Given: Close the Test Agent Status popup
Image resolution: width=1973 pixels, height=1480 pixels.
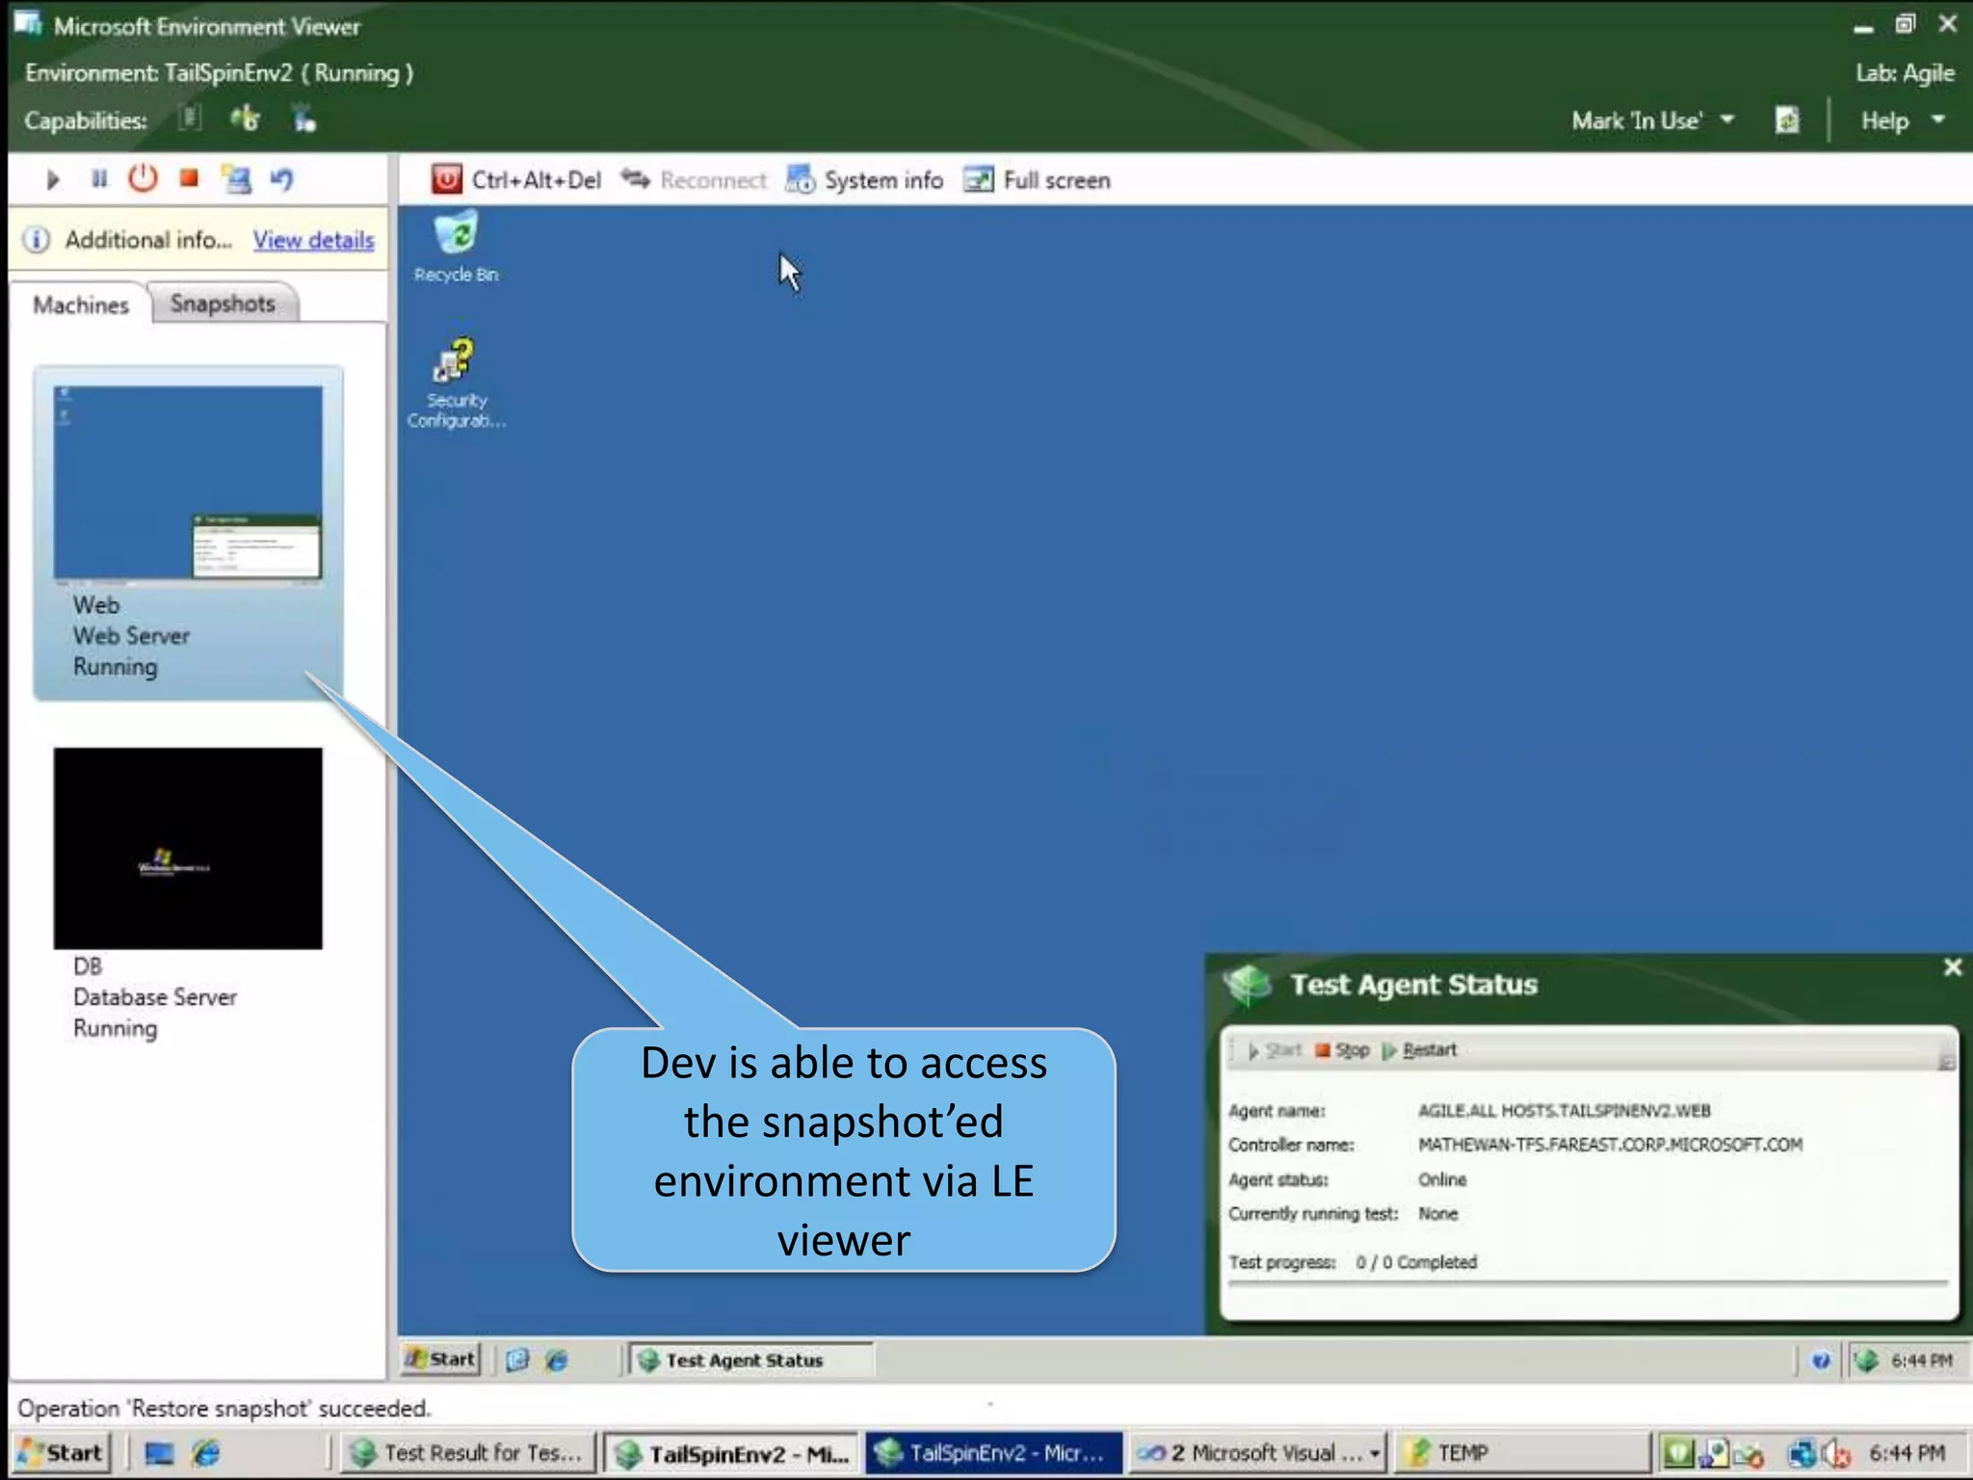Looking at the screenshot, I should pyautogui.click(x=1952, y=966).
